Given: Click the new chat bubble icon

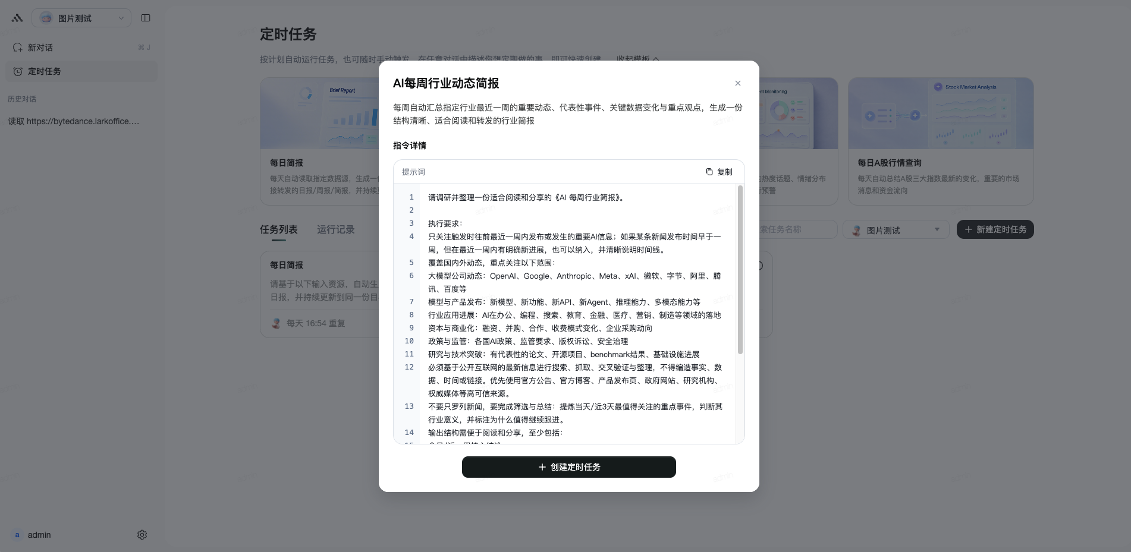Looking at the screenshot, I should 18,48.
